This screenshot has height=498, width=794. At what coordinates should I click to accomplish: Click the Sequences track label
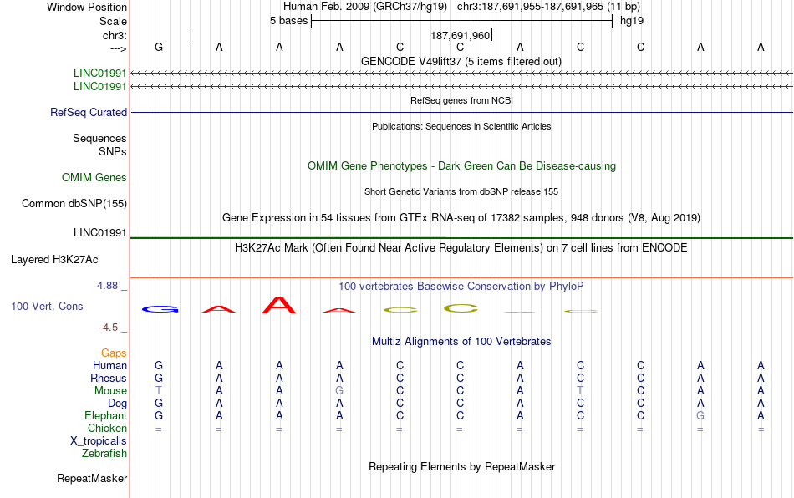(99, 138)
